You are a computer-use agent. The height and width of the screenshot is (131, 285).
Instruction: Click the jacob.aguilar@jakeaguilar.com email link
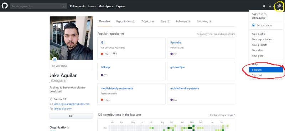[72, 104]
